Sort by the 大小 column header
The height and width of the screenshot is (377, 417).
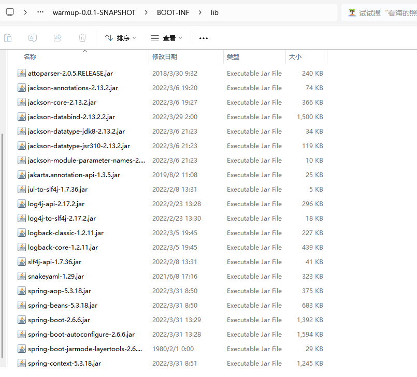click(x=295, y=56)
